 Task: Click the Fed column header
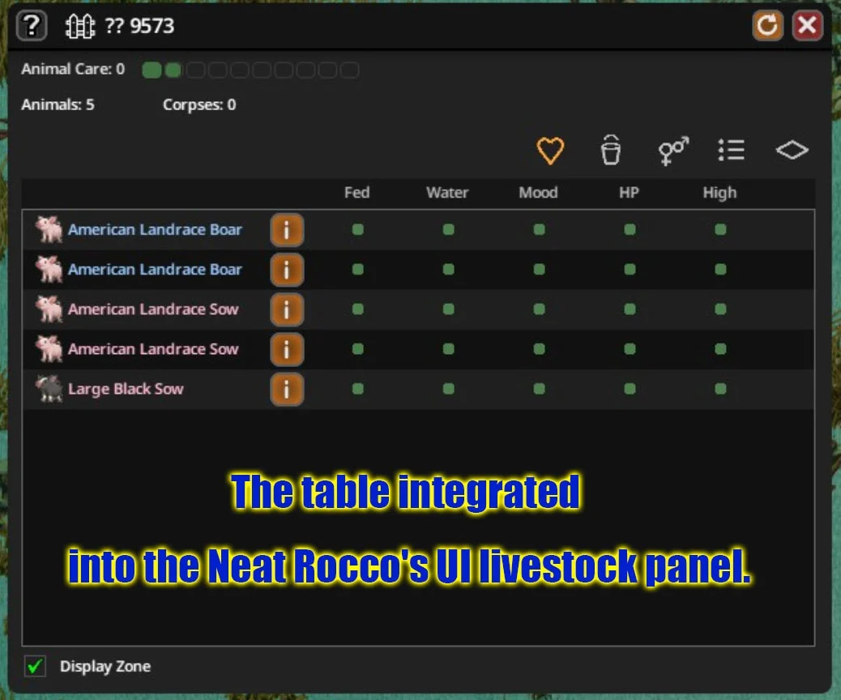coord(356,193)
